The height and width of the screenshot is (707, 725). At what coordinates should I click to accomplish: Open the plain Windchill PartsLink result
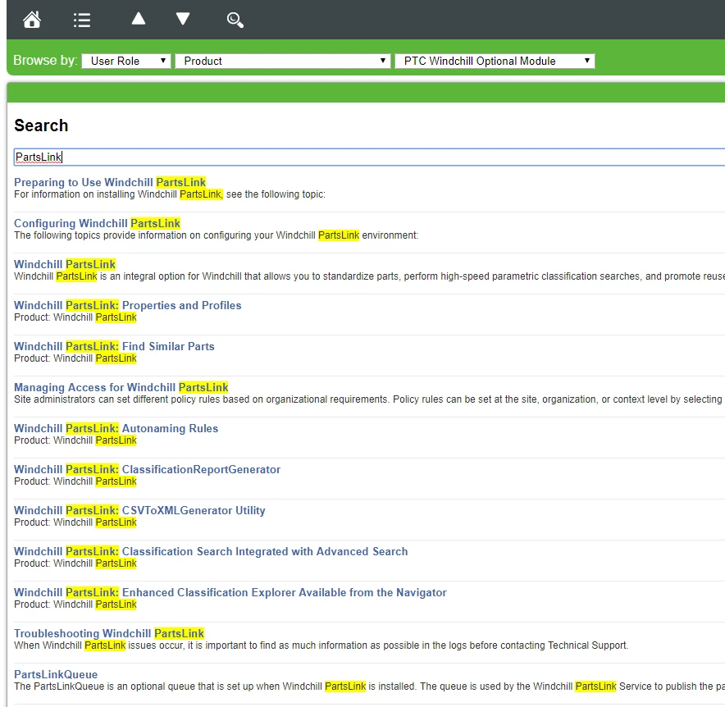(x=65, y=264)
